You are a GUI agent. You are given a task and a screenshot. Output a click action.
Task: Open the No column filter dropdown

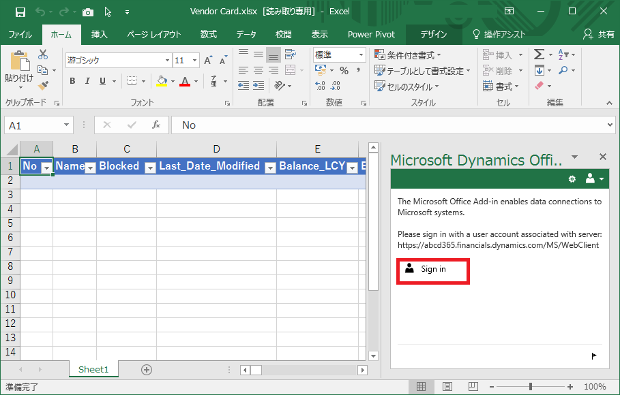[47, 168]
